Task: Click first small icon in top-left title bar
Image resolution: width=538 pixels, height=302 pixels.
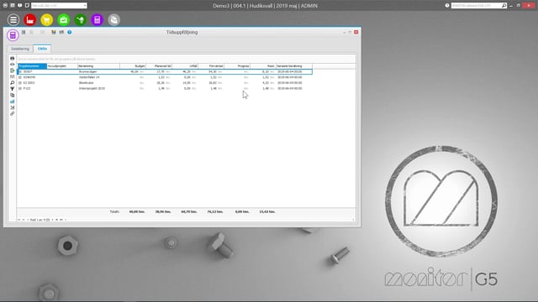Action: (5, 6)
